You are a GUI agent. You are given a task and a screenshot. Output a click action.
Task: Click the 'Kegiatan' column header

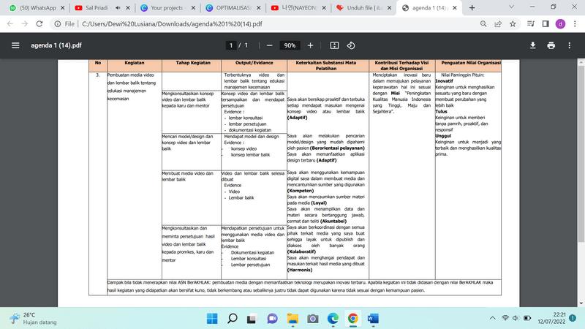coord(135,63)
